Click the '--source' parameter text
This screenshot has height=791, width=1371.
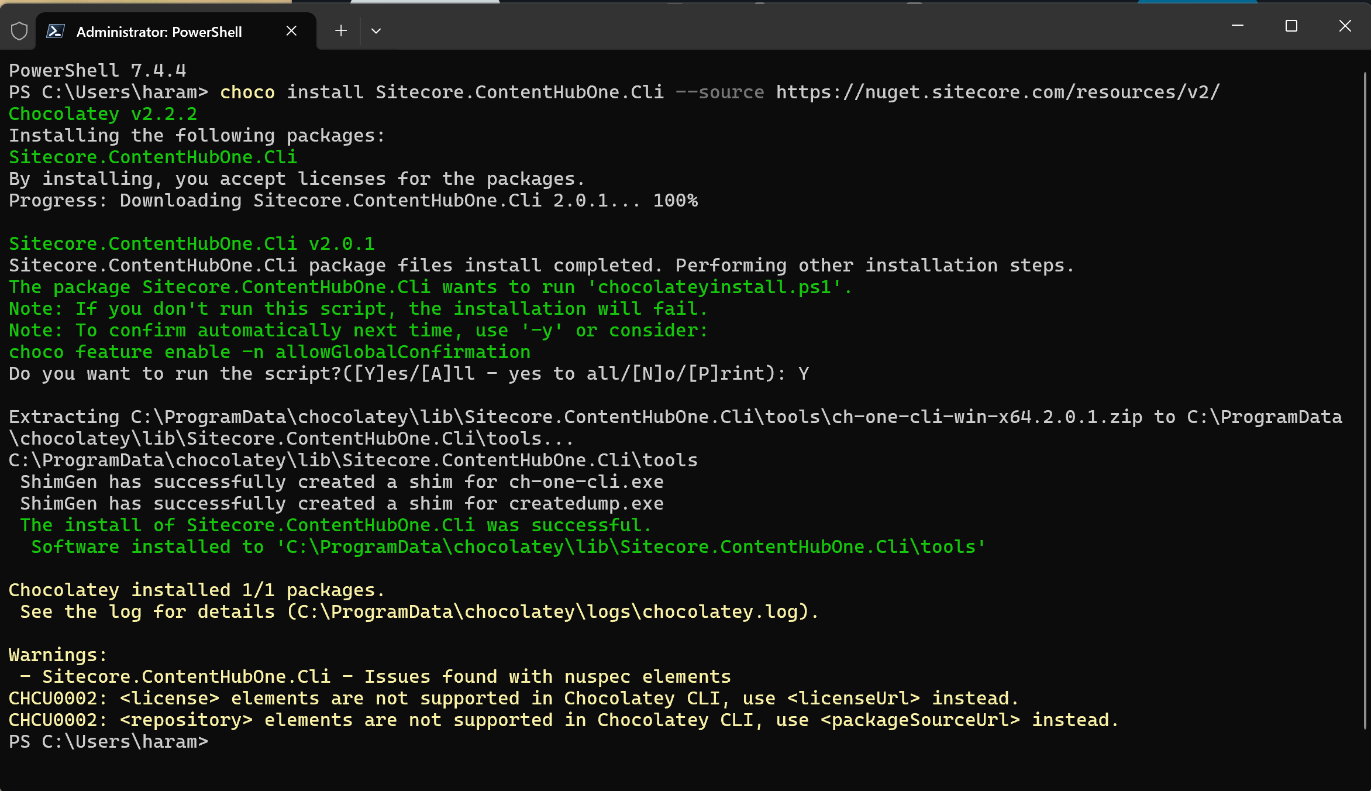point(720,92)
